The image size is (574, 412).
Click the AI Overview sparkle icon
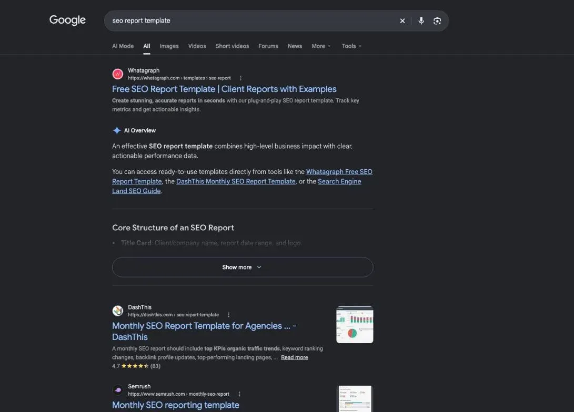(117, 130)
